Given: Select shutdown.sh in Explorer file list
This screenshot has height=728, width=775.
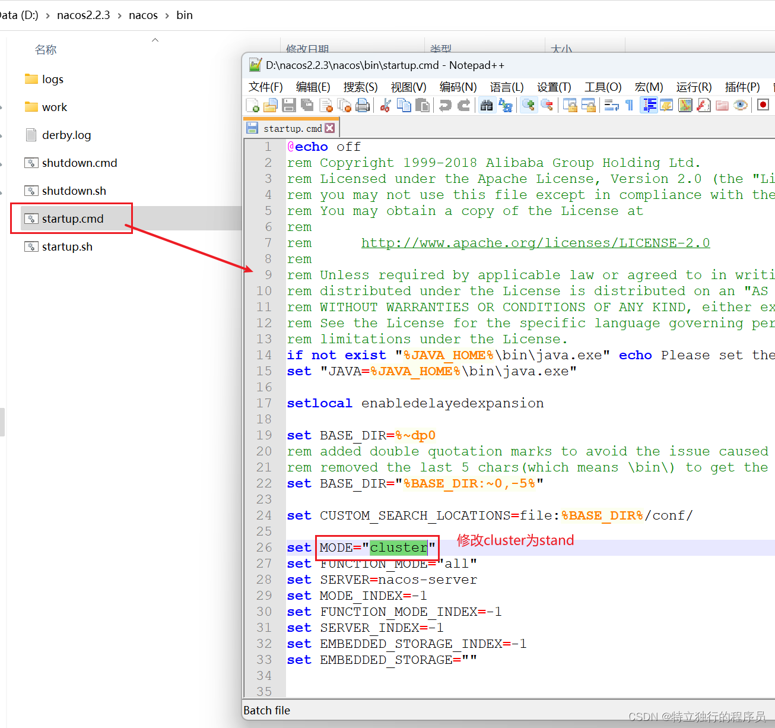Looking at the screenshot, I should point(65,191).
